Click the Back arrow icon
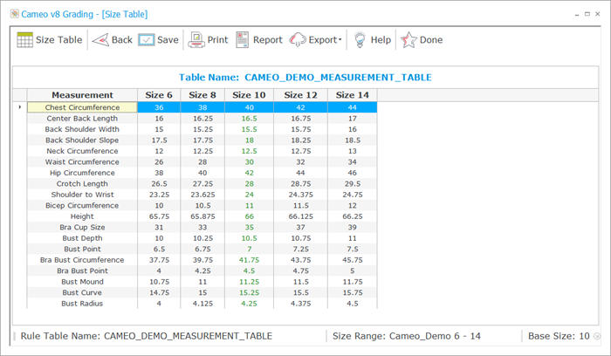The image size is (611, 356). 100,40
